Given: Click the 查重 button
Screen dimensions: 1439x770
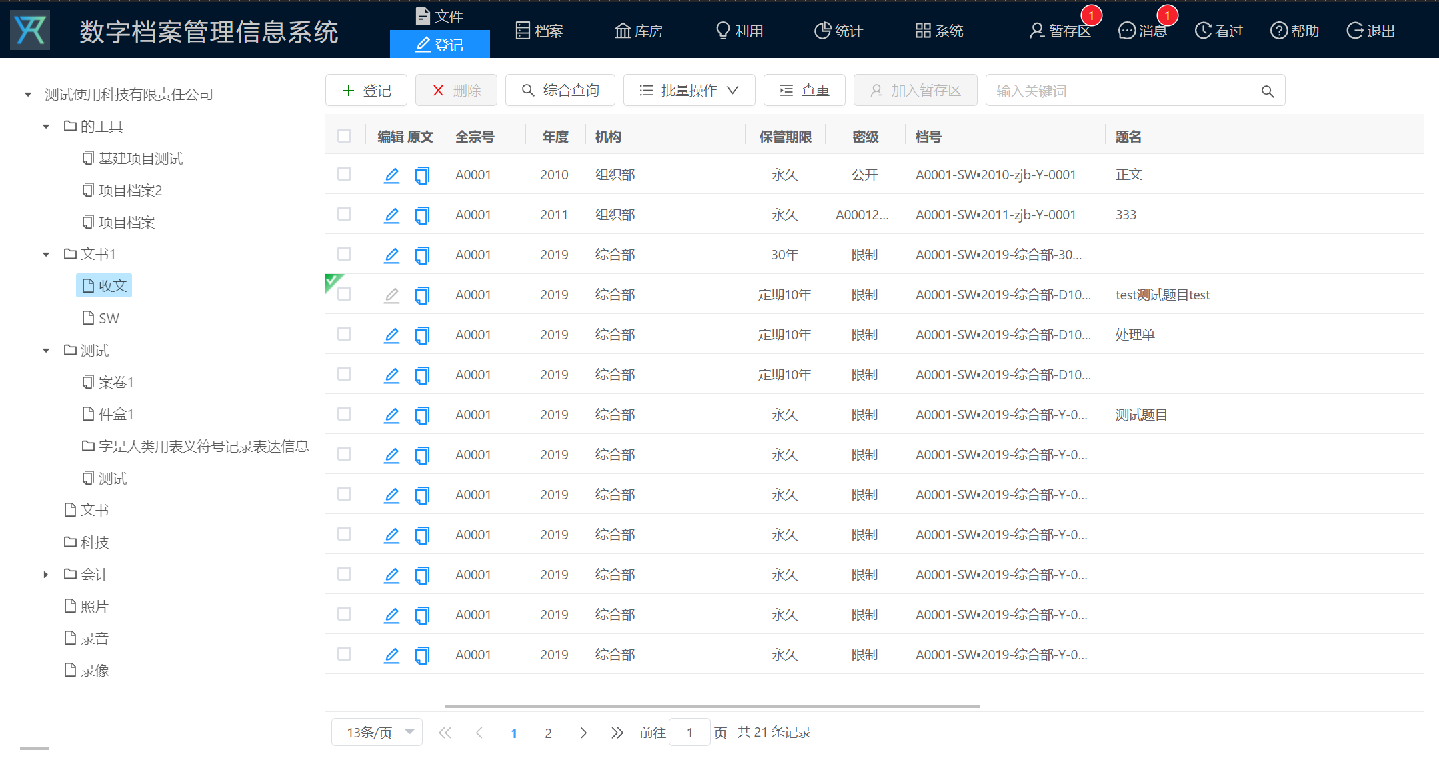Looking at the screenshot, I should [x=804, y=91].
